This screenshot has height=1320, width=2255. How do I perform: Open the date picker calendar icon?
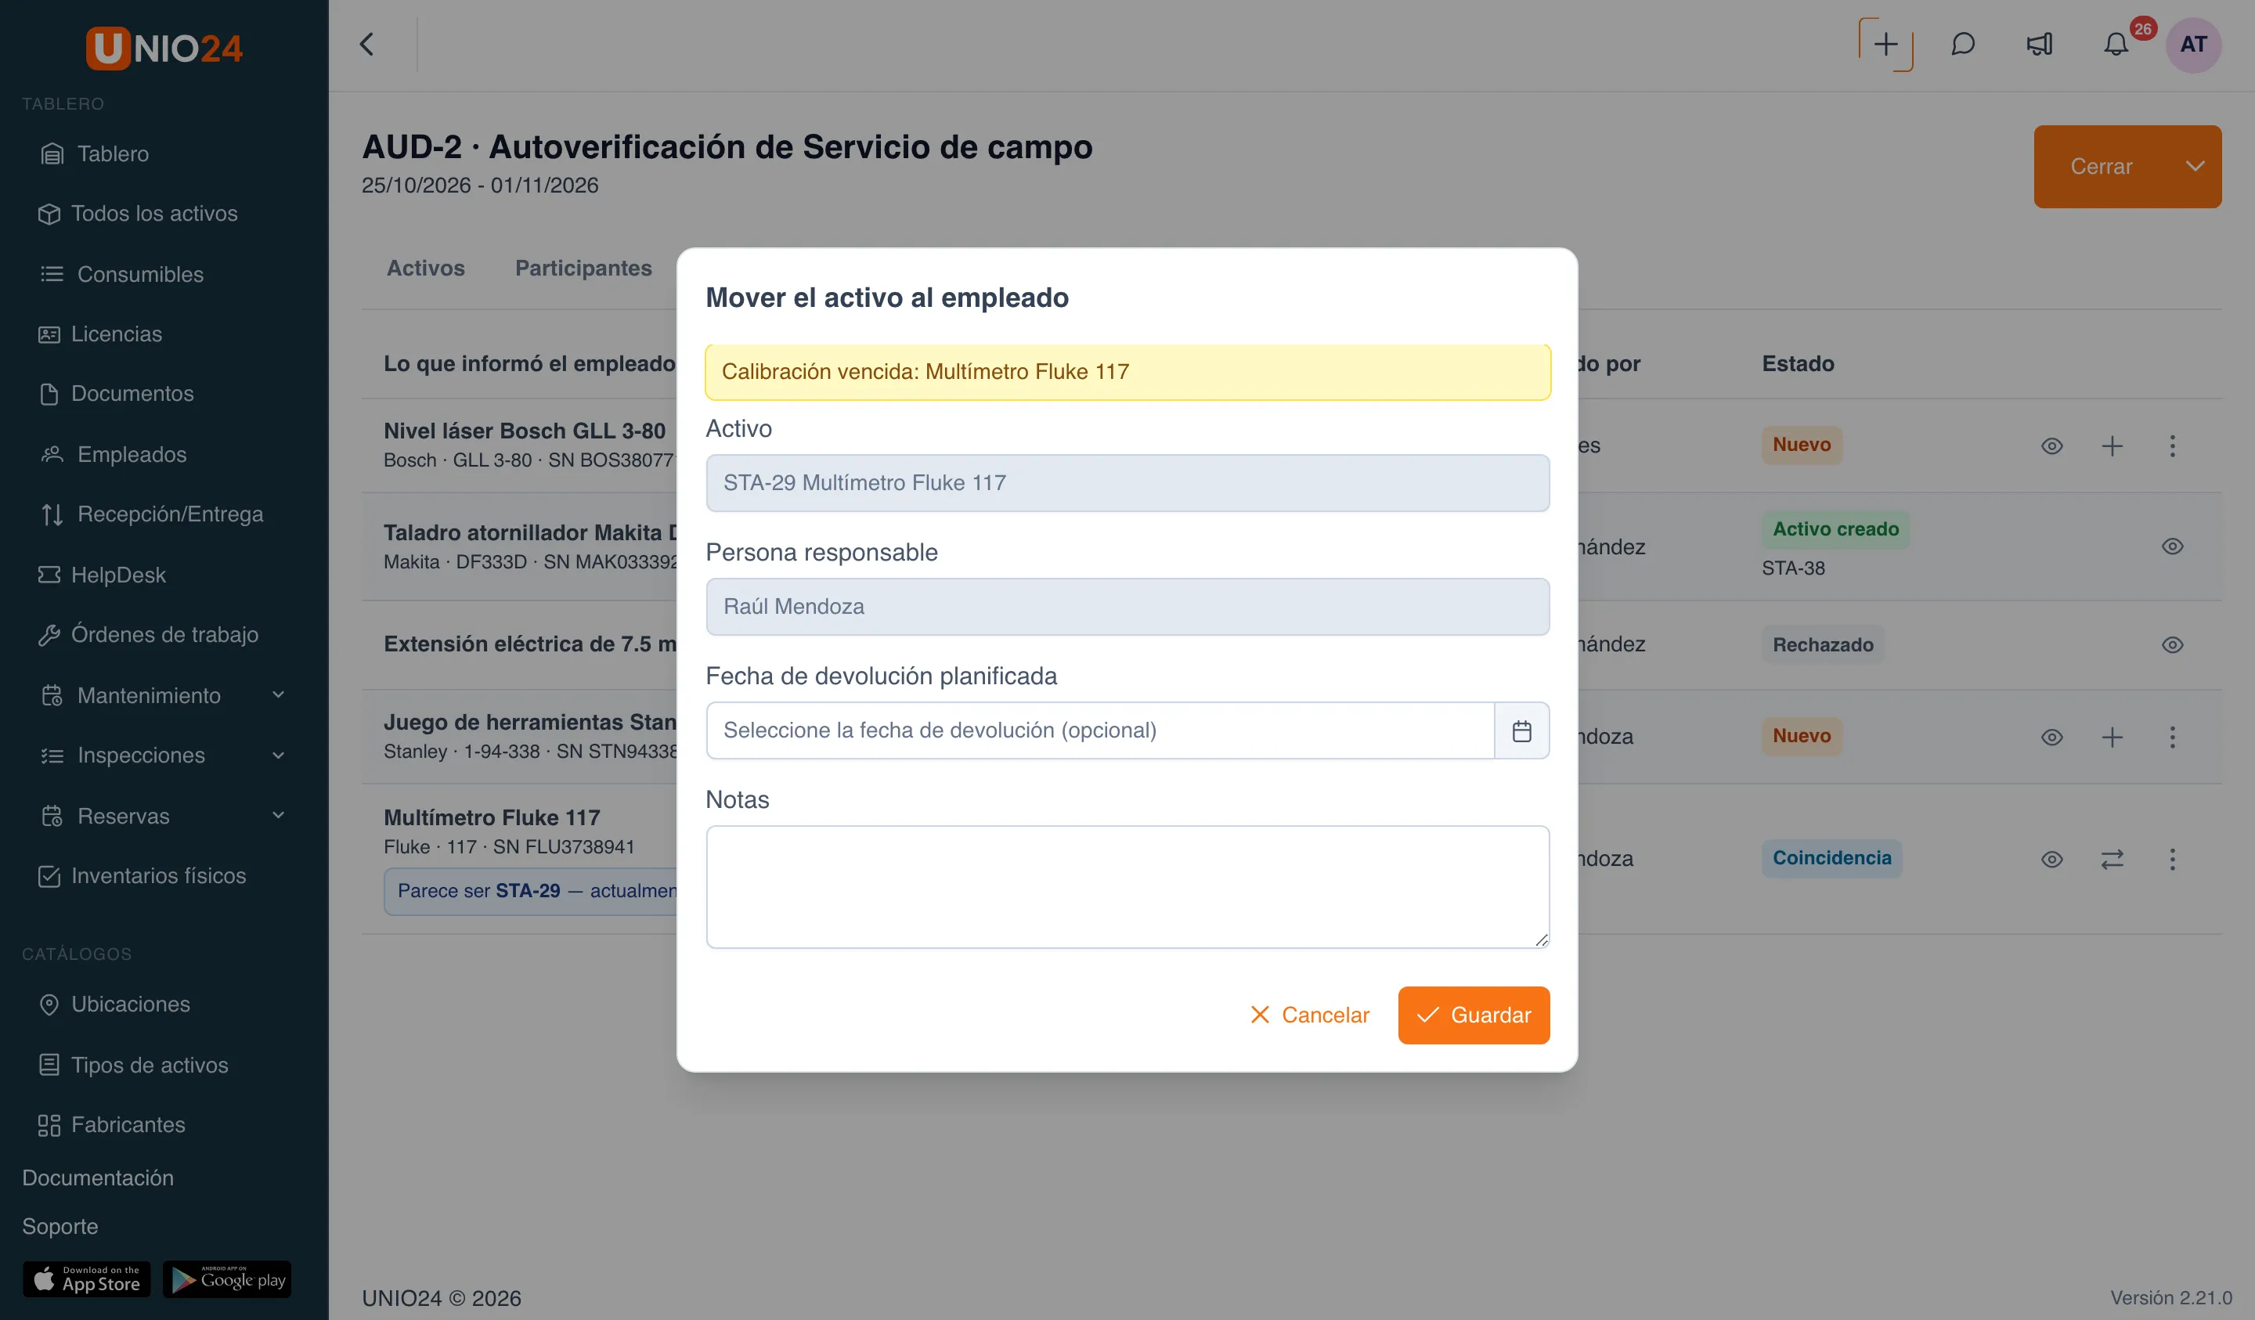1521,730
